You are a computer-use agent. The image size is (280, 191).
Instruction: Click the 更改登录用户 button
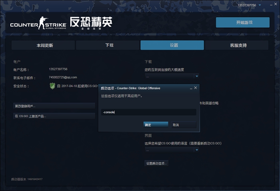click(54, 106)
